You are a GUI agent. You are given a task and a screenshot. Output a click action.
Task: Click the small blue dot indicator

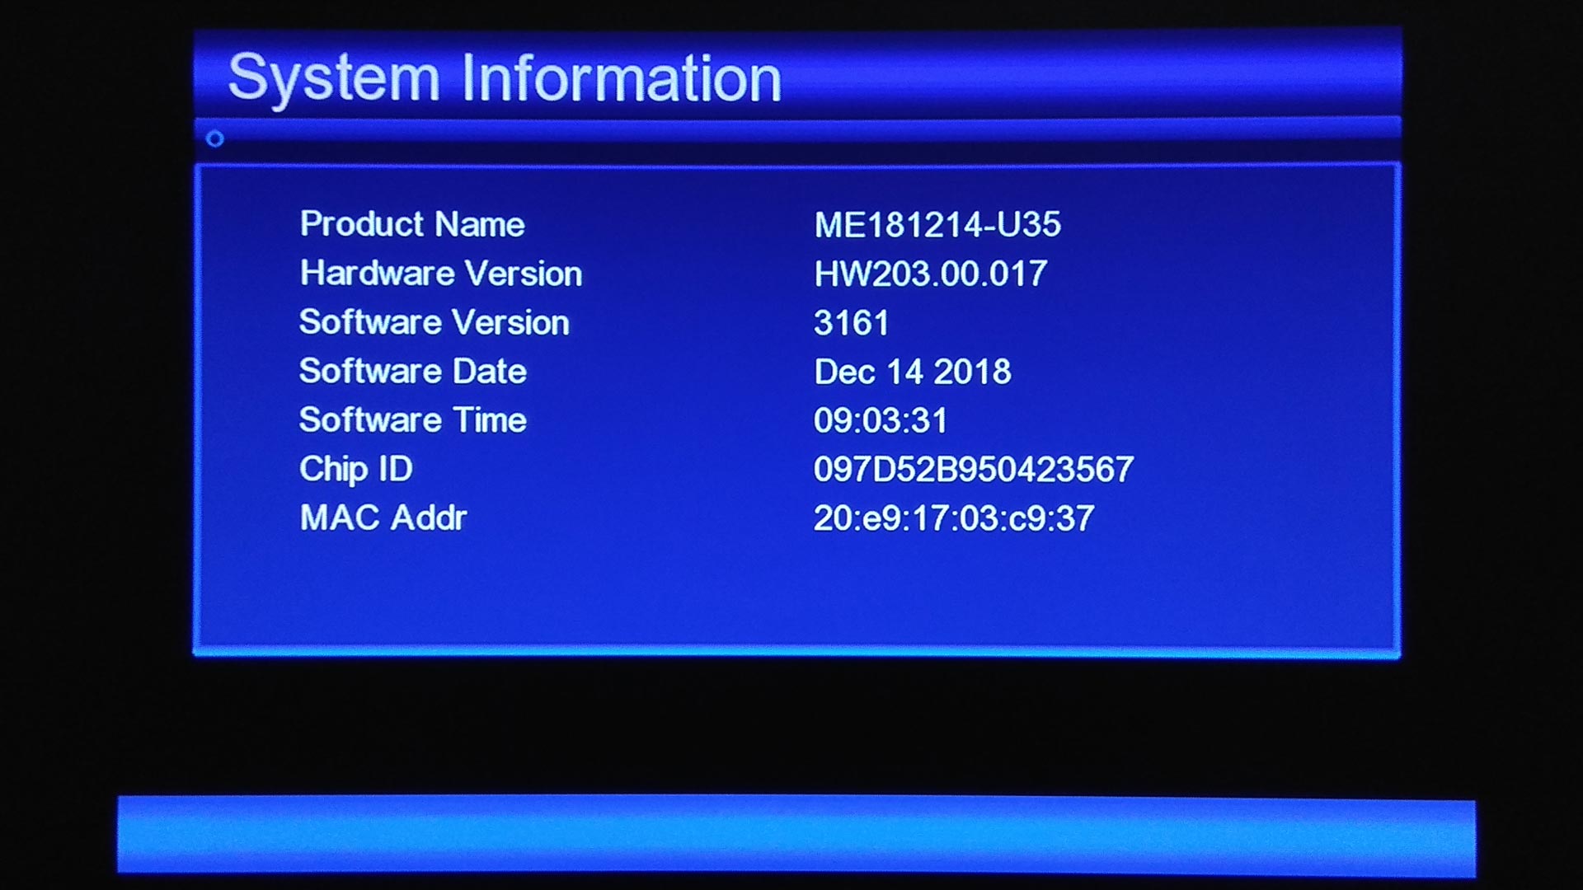click(x=213, y=137)
